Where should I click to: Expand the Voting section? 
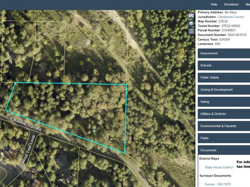[x=224, y=102]
